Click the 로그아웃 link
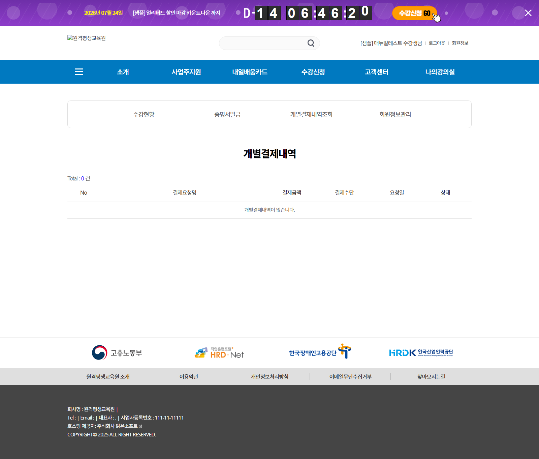 (x=437, y=43)
